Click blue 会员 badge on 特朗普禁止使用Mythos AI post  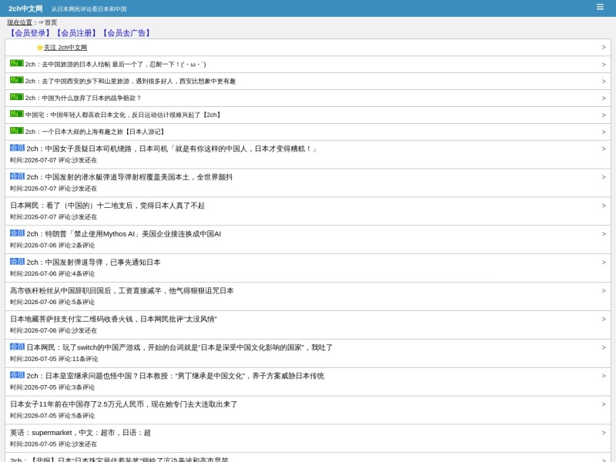pos(17,233)
